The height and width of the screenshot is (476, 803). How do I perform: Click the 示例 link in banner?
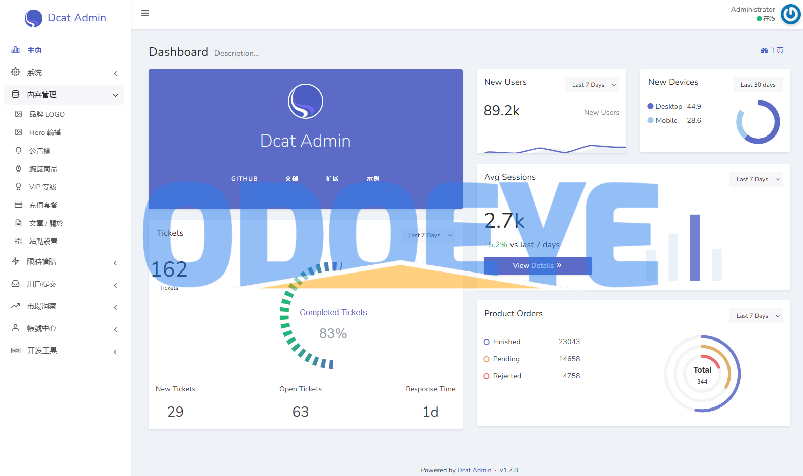pyautogui.click(x=373, y=179)
